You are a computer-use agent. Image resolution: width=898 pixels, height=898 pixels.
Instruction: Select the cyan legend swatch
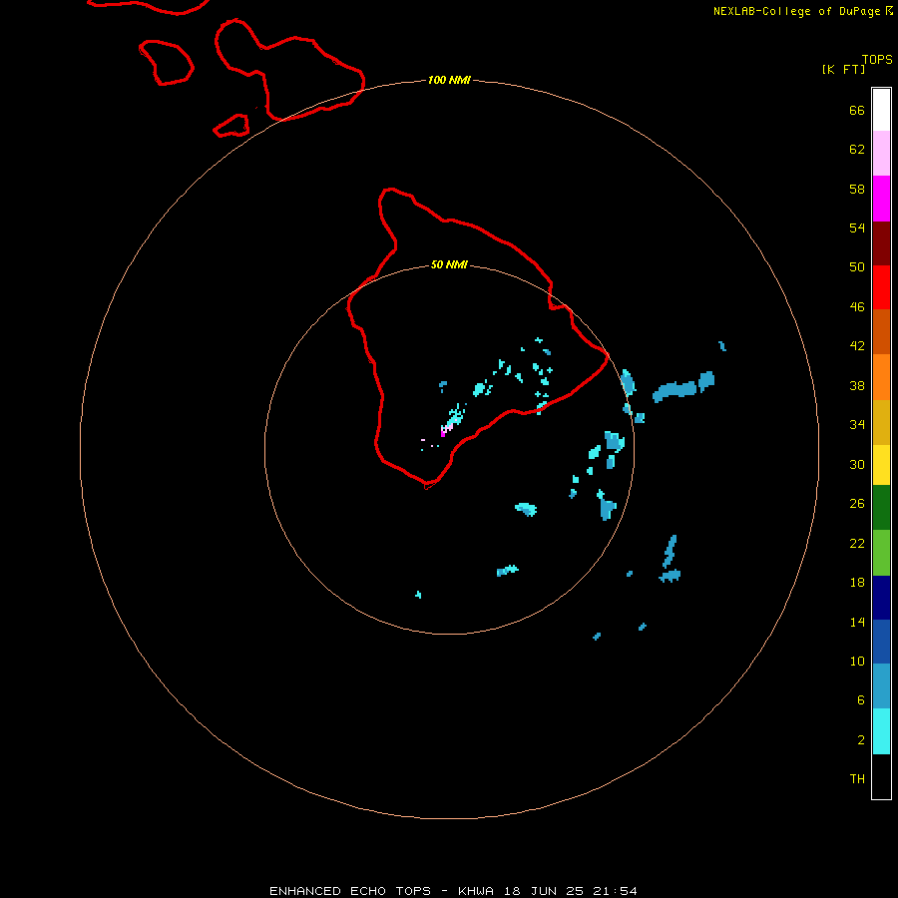[881, 731]
